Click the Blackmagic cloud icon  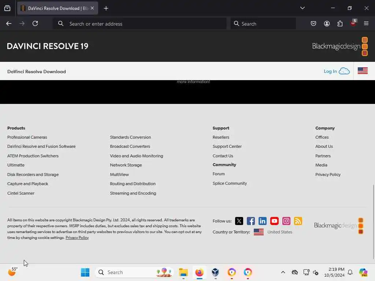pyautogui.click(x=344, y=71)
